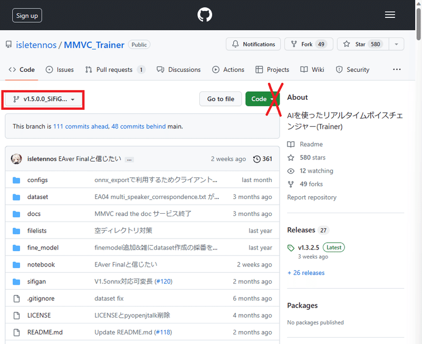Open 'MMVC read the doc' commit message
422x344 pixels.
pos(143,214)
